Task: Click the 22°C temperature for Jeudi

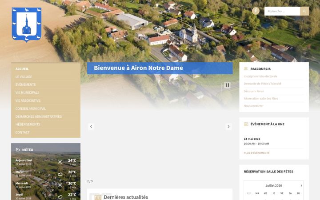Action: click(72, 195)
